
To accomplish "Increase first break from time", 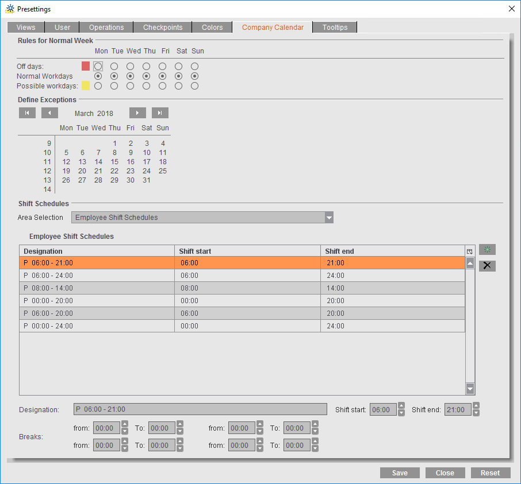I will (x=125, y=424).
